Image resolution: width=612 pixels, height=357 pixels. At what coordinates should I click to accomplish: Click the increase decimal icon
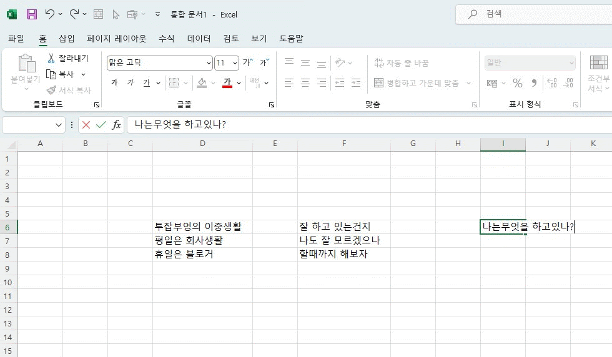tap(552, 83)
